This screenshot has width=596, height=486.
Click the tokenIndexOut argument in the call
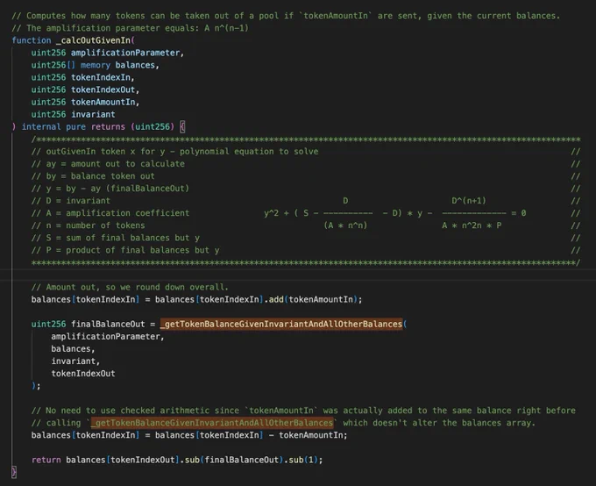point(83,374)
